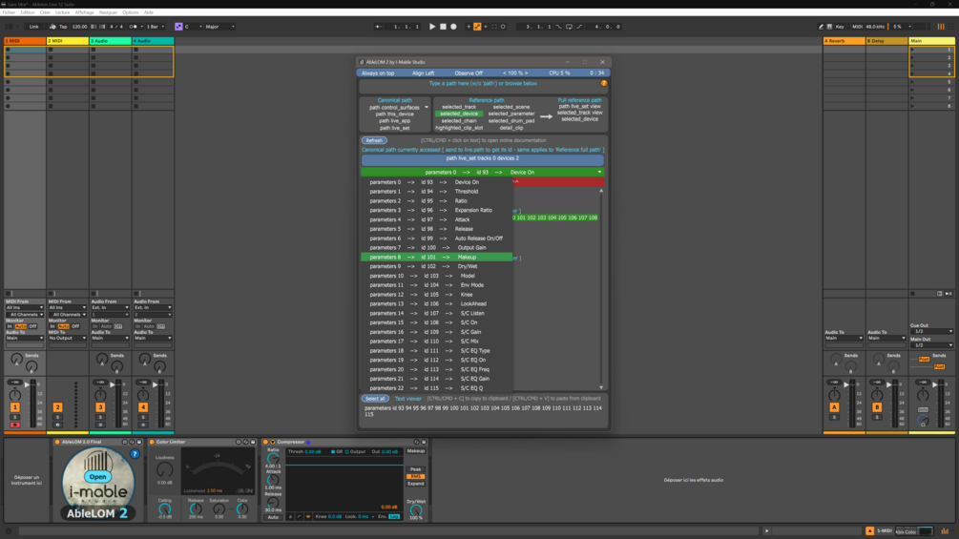Click the Compressor Dry/Wet knob
Viewport: 959px width, 539px height.
pyautogui.click(x=416, y=509)
